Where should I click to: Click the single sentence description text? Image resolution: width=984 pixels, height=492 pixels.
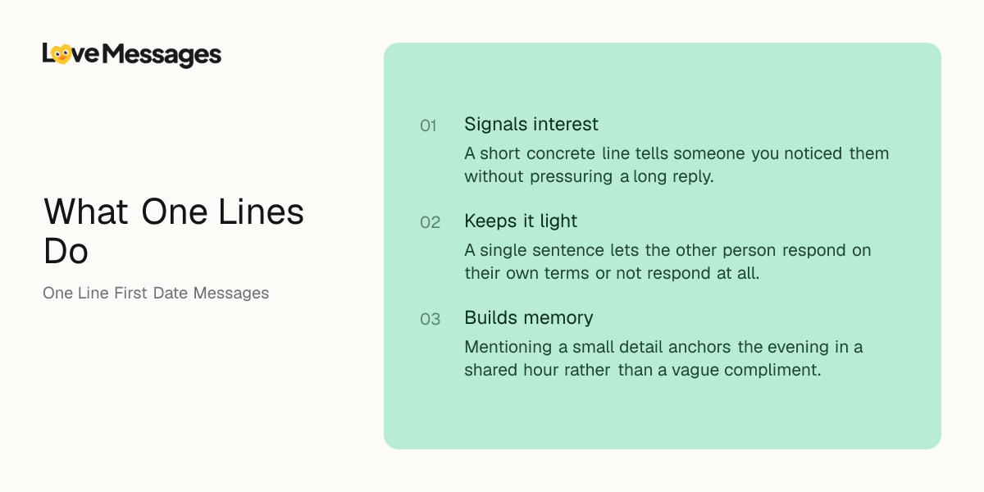(x=667, y=262)
